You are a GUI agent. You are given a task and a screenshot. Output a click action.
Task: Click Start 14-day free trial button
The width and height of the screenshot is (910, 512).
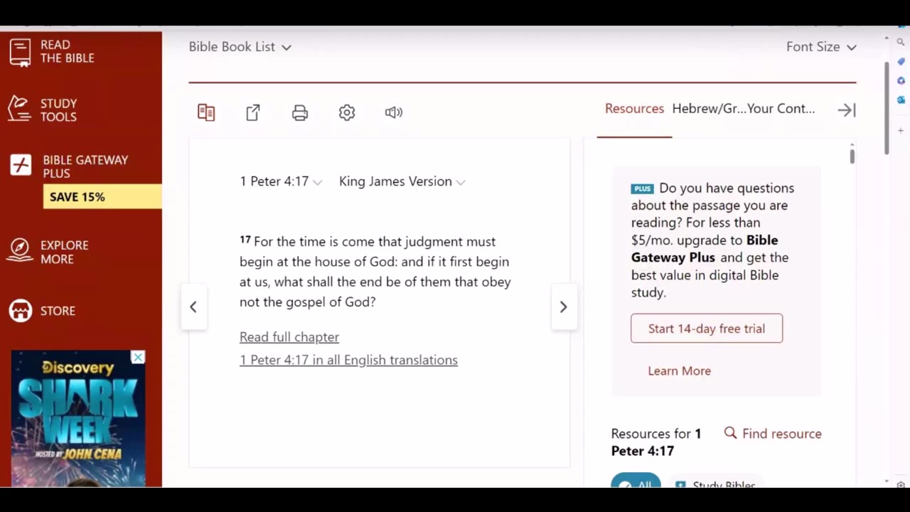[707, 329]
